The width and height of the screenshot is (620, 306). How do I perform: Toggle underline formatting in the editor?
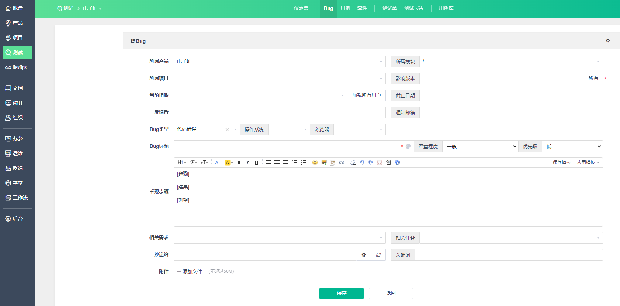[x=256, y=163]
